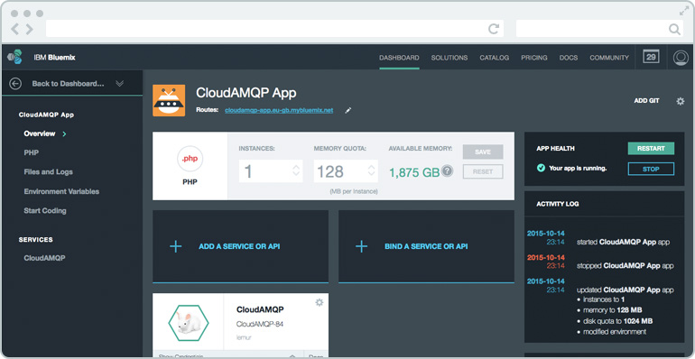Open the Docs tab
This screenshot has height=359, width=695.
tap(569, 58)
